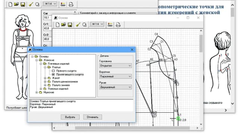The image size is (239, 134).
Task: Click the ruler measurements icon in the Основа toolbar
Action: (110, 25)
